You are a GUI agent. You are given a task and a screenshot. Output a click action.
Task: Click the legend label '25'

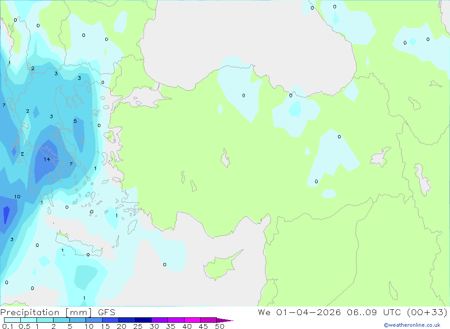[x=138, y=326]
